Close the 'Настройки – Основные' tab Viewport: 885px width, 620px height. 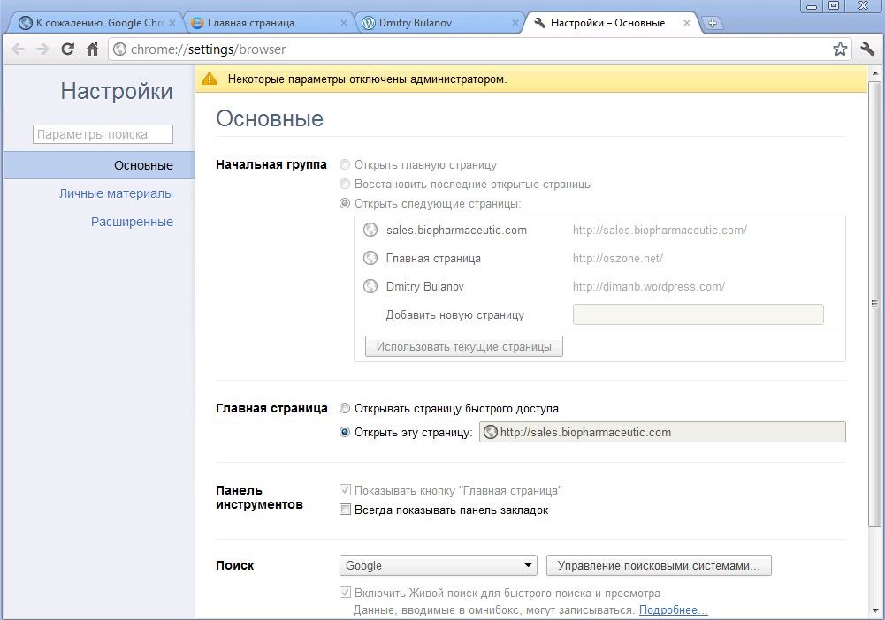[x=686, y=23]
